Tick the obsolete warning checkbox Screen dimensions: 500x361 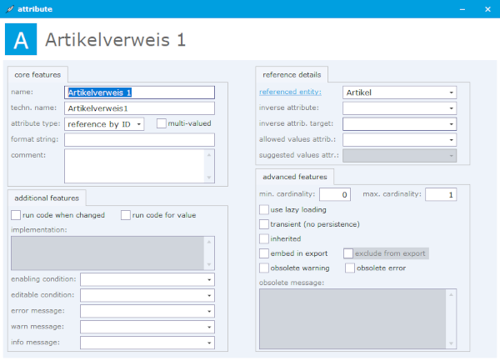point(264,268)
